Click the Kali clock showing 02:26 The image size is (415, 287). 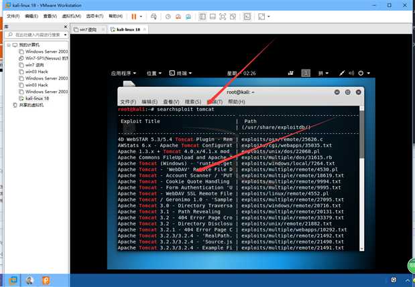click(241, 73)
